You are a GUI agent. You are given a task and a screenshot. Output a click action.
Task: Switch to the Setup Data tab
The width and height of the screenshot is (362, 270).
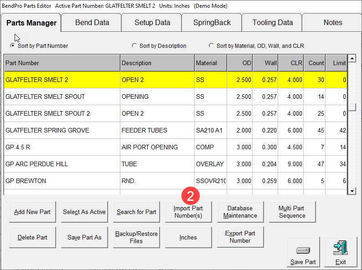(152, 23)
